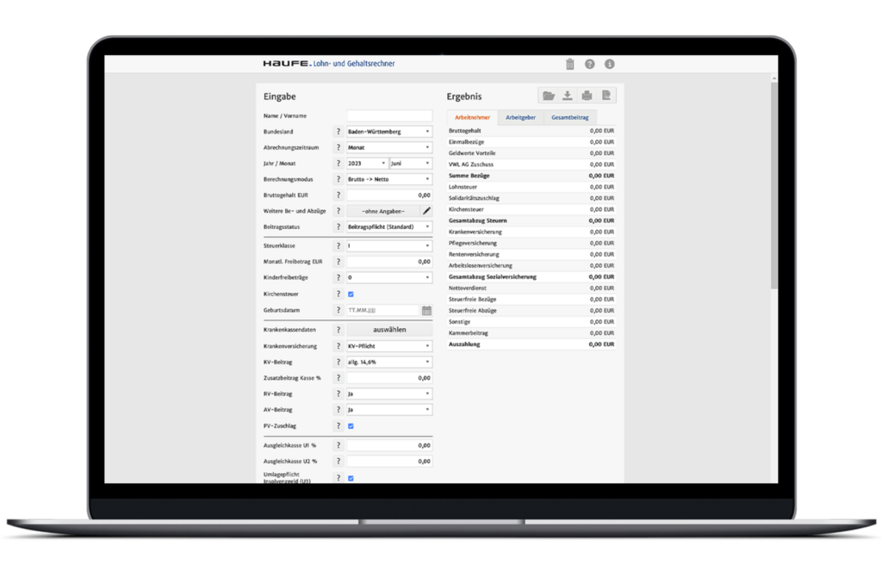
Task: Click the info icon in the header
Action: click(x=610, y=64)
